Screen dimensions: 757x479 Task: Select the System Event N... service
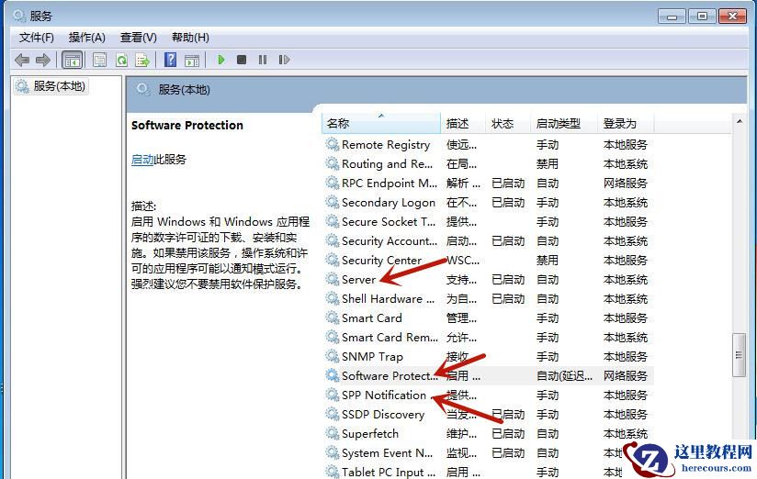tap(387, 453)
